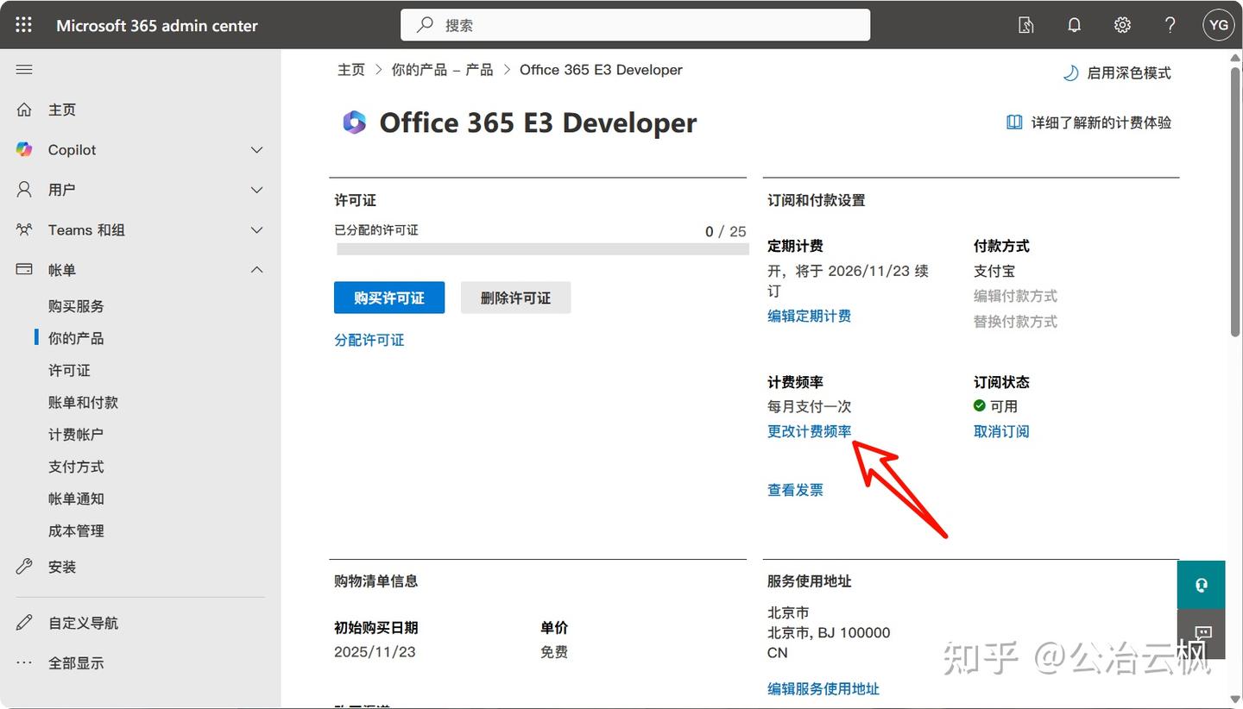The height and width of the screenshot is (709, 1243).
Task: Click the 全部显示 label
Action: [x=76, y=663]
